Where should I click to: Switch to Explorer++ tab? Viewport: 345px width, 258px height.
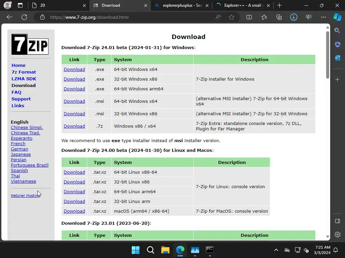click(243, 5)
